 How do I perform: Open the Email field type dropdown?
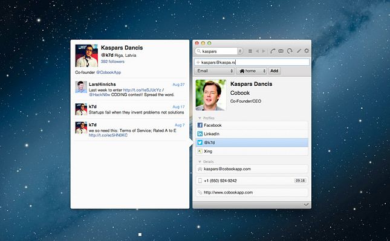(x=215, y=71)
